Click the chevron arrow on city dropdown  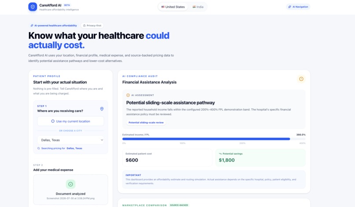[102, 140]
